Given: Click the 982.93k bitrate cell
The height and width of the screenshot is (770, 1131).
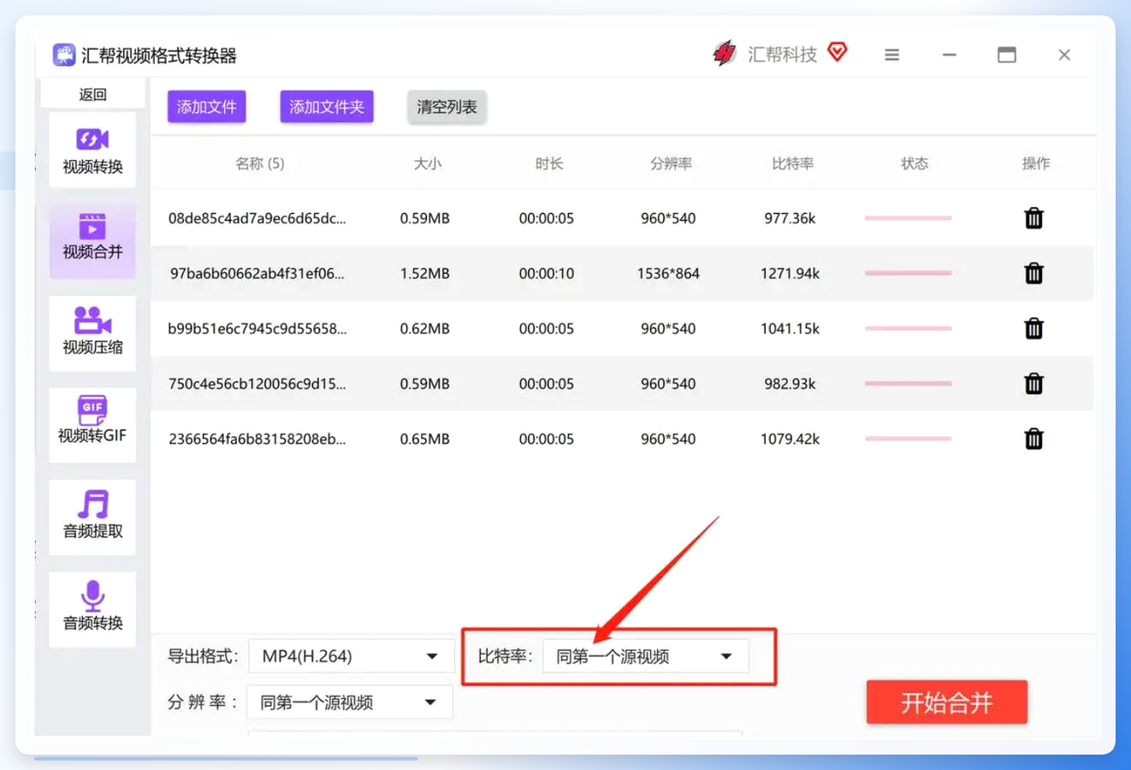Looking at the screenshot, I should (790, 384).
